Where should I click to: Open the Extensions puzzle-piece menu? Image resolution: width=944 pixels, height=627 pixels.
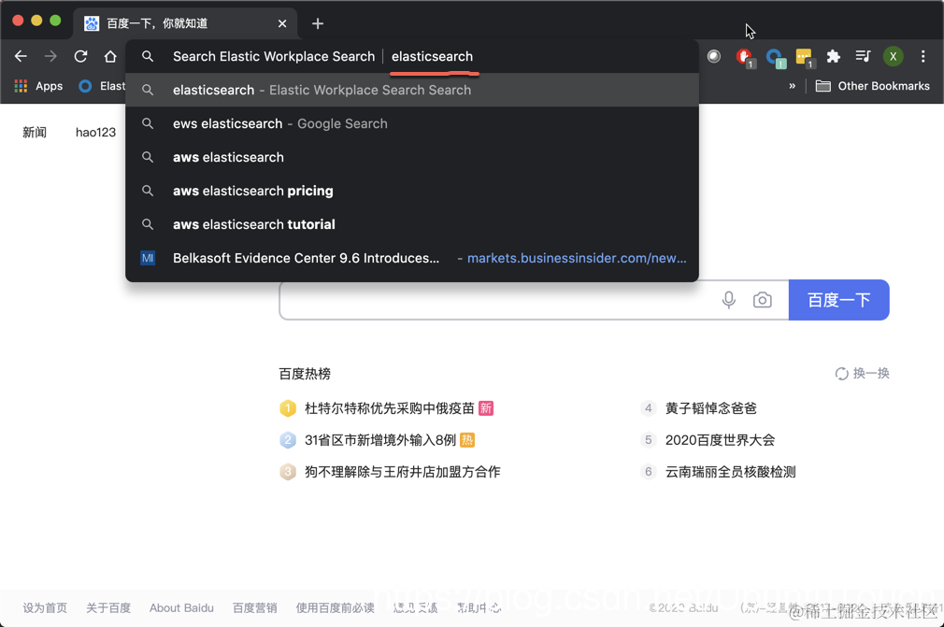click(x=833, y=57)
